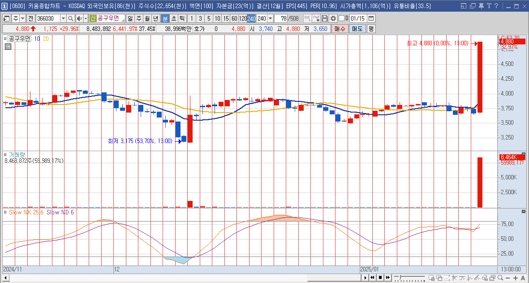Click the 공구우먼 price legend marker box
Screen dimensions: 529x283
coord(5,39)
